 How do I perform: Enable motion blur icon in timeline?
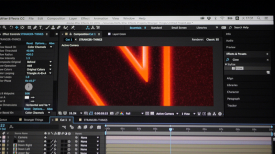tap(91, 127)
